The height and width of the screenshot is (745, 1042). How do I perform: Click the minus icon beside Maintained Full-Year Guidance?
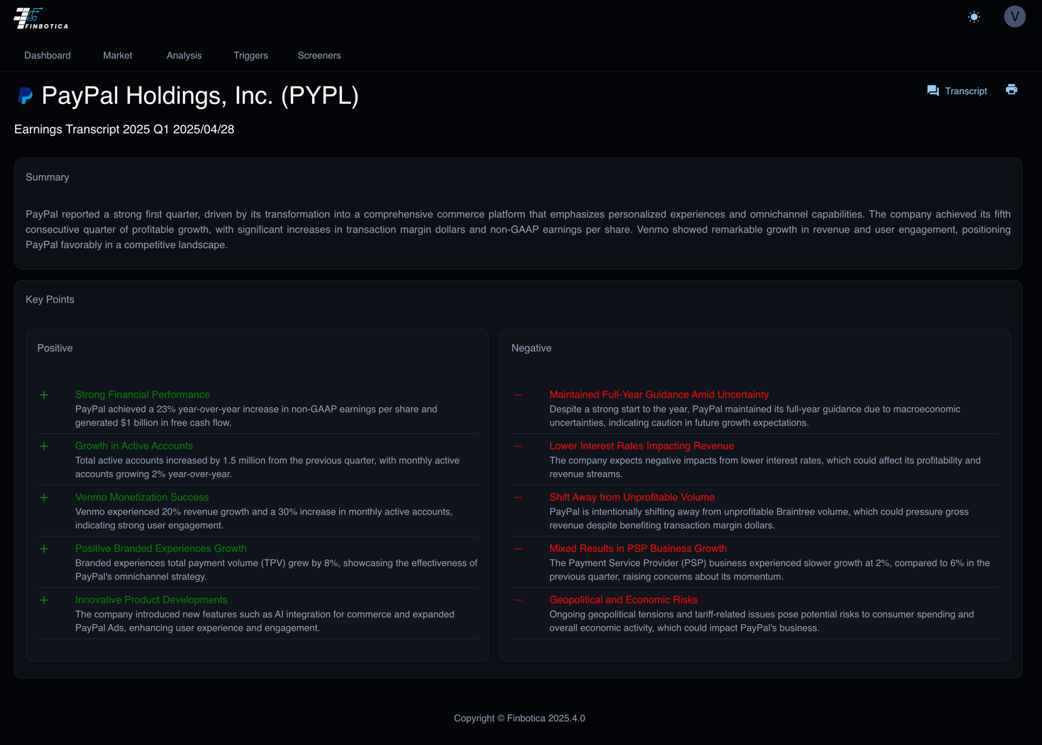[519, 395]
